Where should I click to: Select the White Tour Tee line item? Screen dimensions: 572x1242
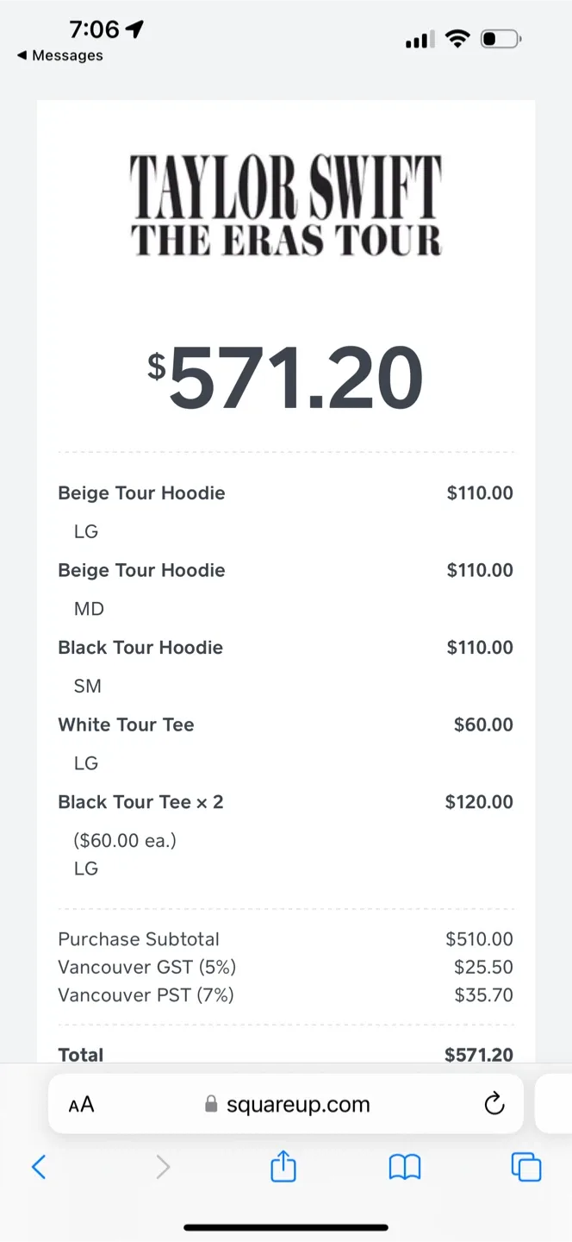[x=127, y=724]
